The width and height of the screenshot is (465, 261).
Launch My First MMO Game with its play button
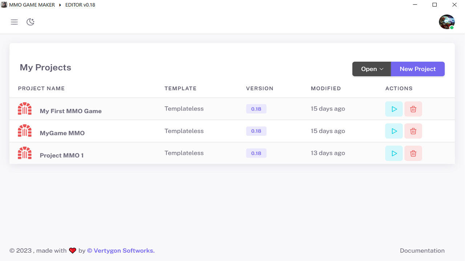(394, 109)
